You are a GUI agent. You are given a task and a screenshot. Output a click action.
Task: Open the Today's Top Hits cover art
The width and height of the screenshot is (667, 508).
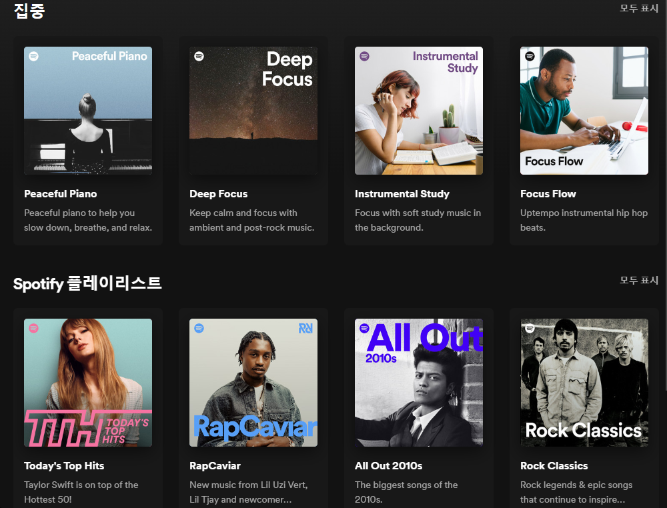click(88, 383)
